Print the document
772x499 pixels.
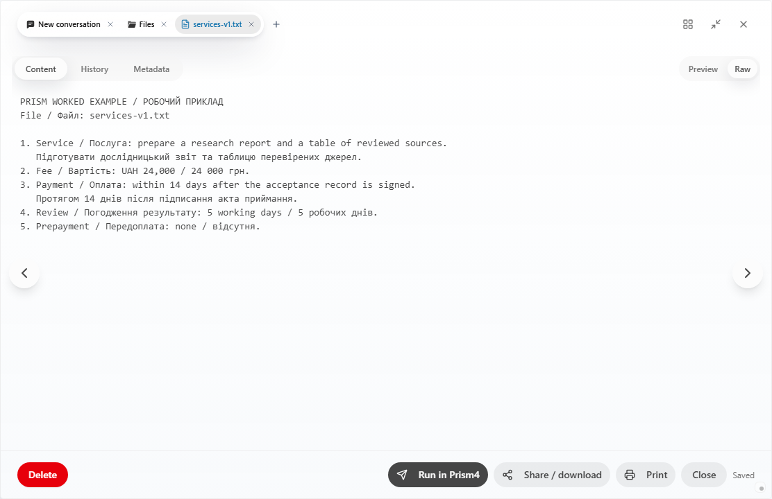point(646,475)
